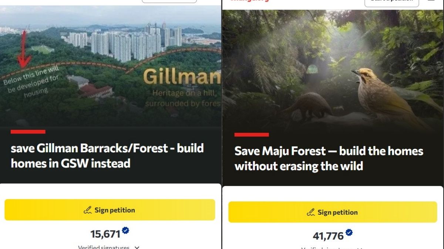Expand the Verified signatures chevron under 41,776
Viewport: 444px width, 249px height.
tap(360, 248)
